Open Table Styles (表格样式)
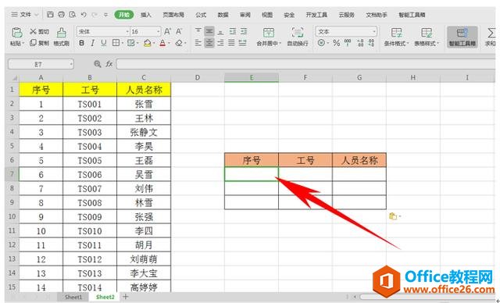This screenshot has height=303, width=500. click(x=427, y=37)
